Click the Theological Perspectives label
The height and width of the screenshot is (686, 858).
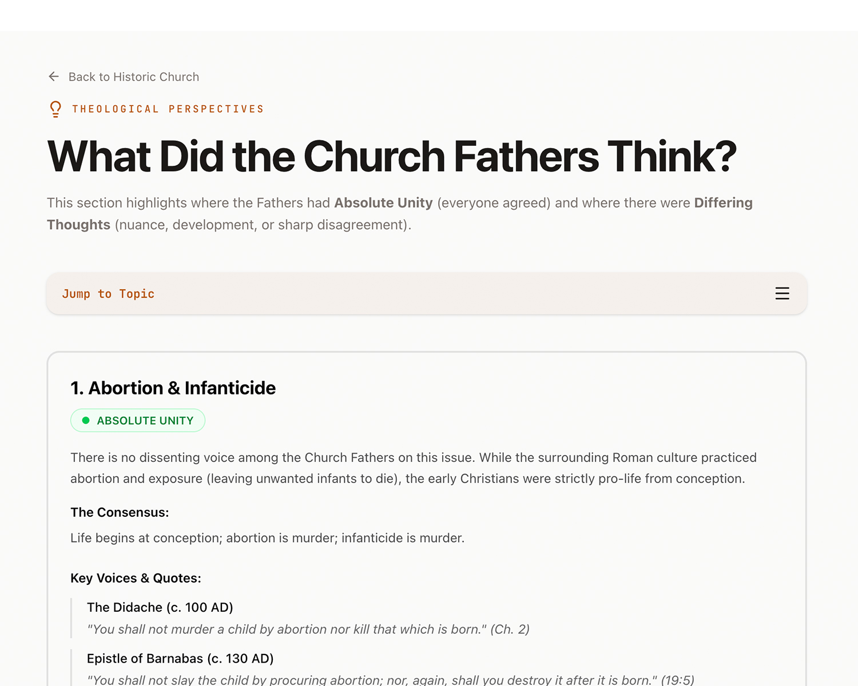pyautogui.click(x=168, y=109)
